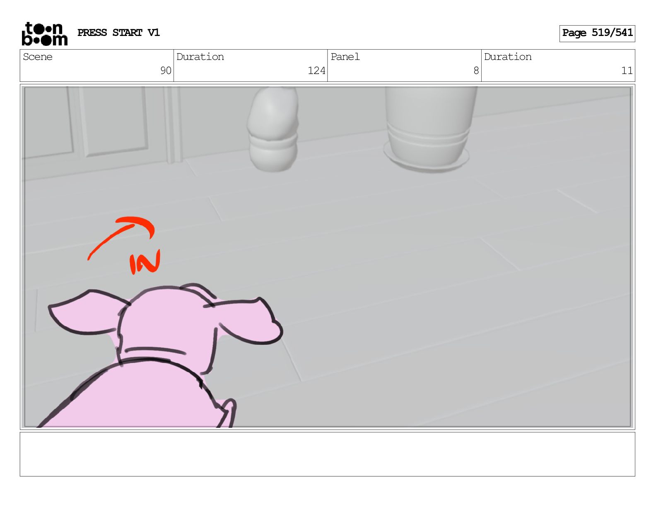Click the Page 519/541 indicator
The height and width of the screenshot is (506, 656).
click(x=597, y=33)
